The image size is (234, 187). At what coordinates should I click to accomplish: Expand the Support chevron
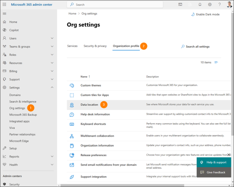(52, 79)
